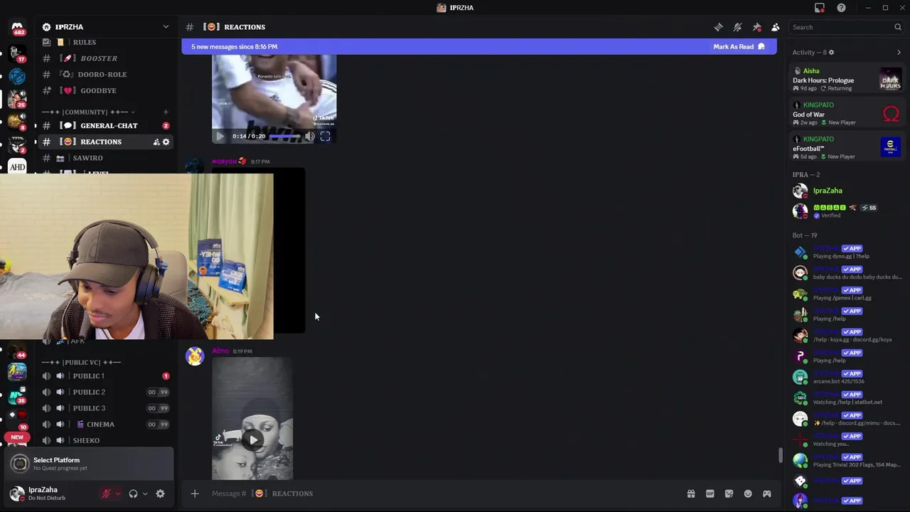Toggle the member list icon
Viewport: 910px width, 512px height.
pos(776,27)
